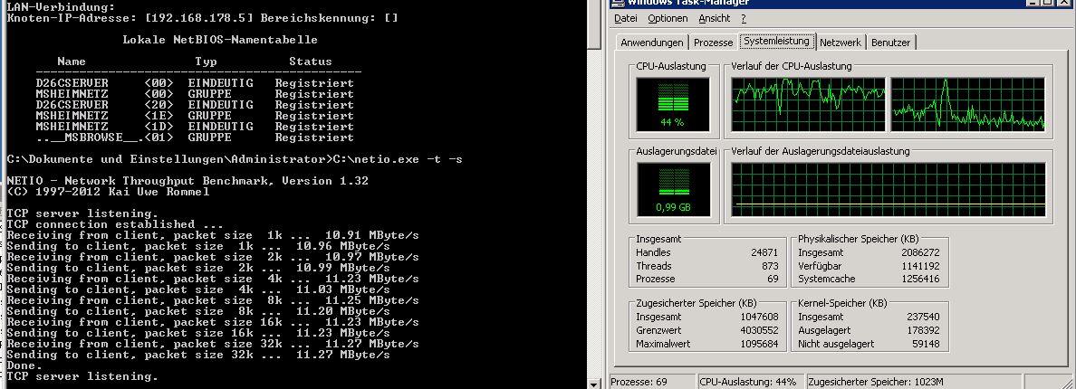This screenshot has height=389, width=1076.
Task: Click the CPU-Auslastung: 44% status bar panel
Action: pos(748,382)
